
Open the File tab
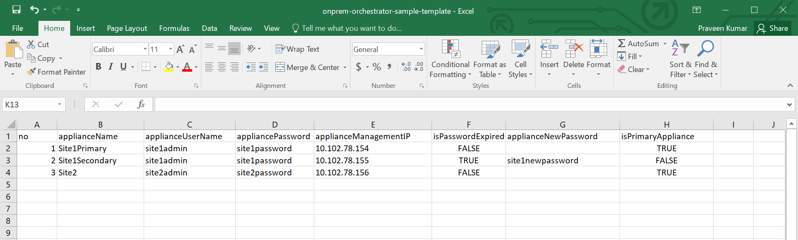point(18,28)
